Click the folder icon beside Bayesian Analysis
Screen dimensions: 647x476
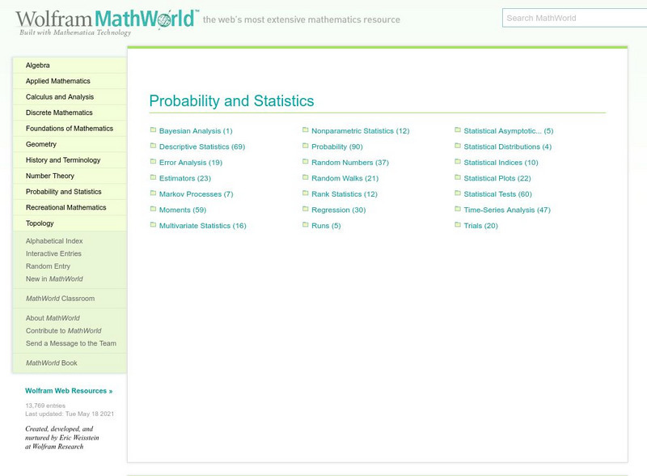click(153, 130)
